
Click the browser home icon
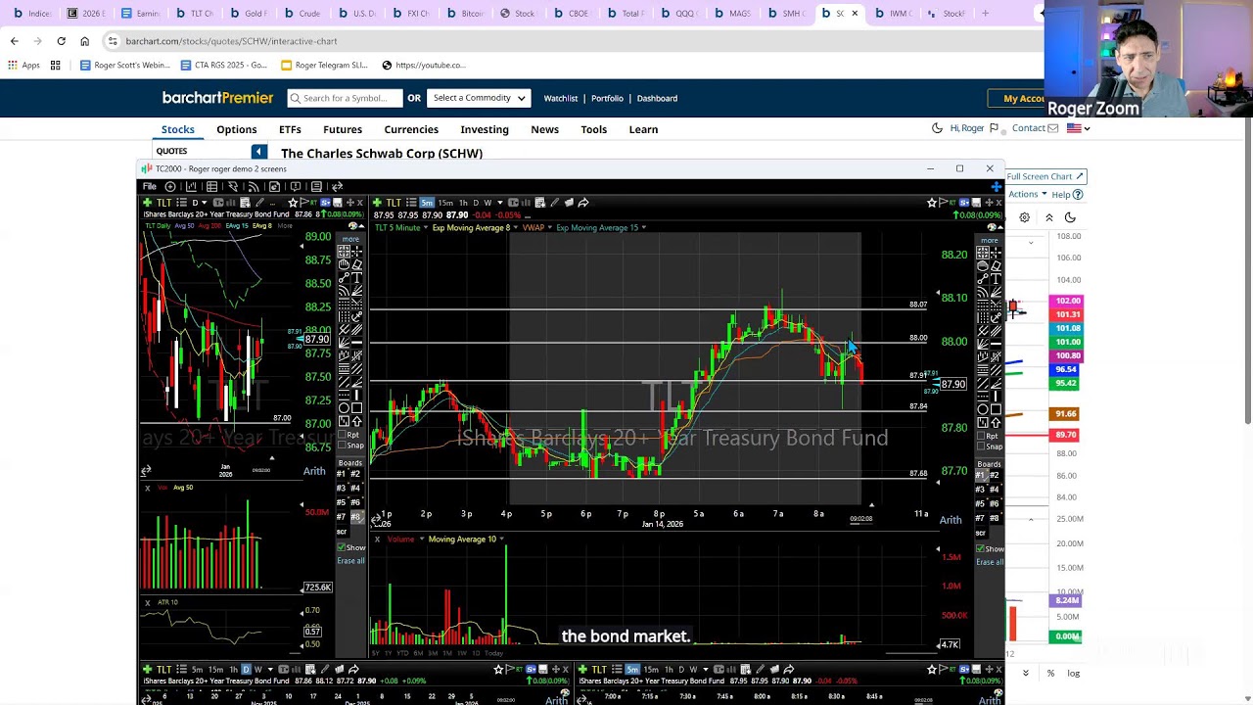coord(84,41)
